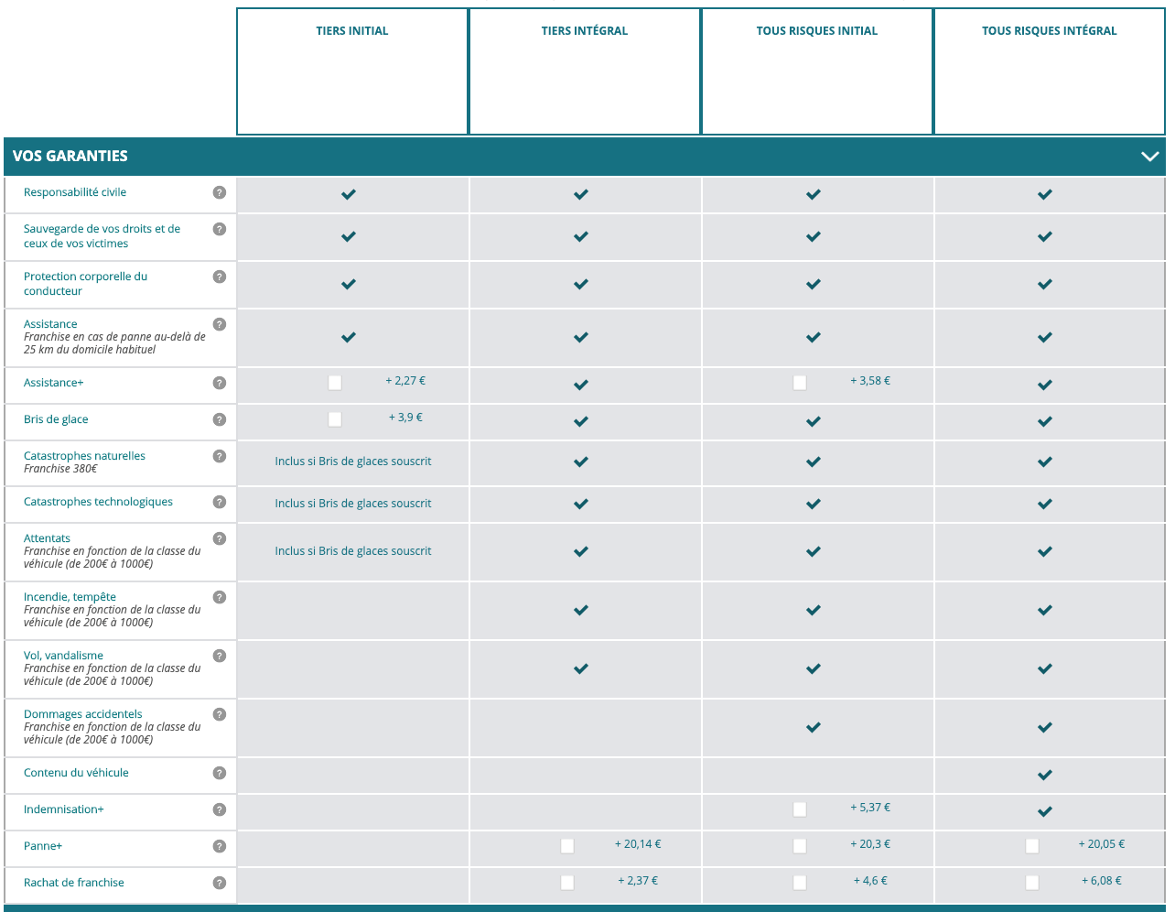The image size is (1175, 912).
Task: Open the Dommages accidentels help icon
Action: click(219, 714)
